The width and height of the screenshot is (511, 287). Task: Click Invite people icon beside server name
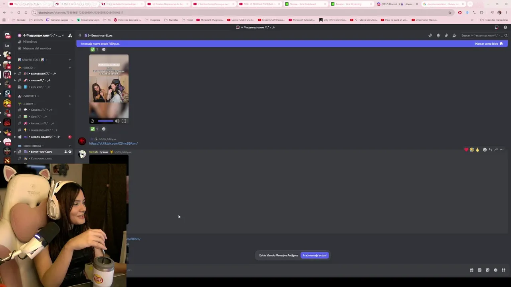click(x=70, y=35)
